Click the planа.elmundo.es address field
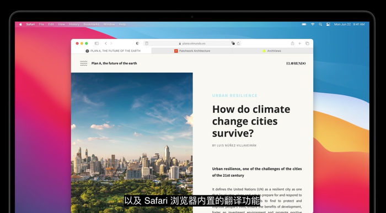 click(192, 43)
